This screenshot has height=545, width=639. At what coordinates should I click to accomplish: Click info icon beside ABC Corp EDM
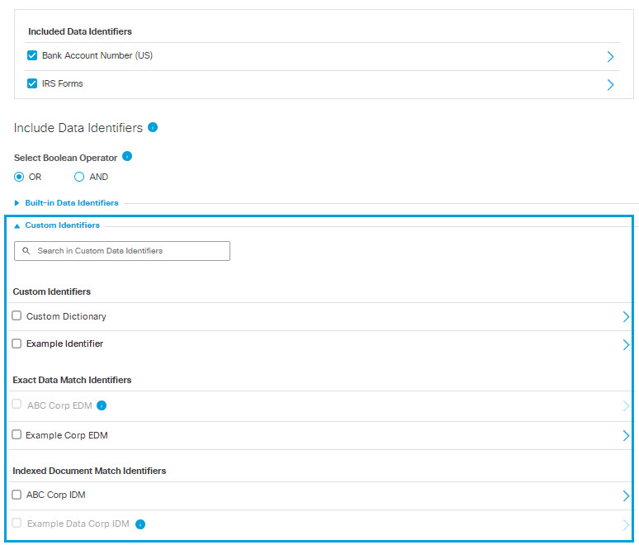click(102, 405)
